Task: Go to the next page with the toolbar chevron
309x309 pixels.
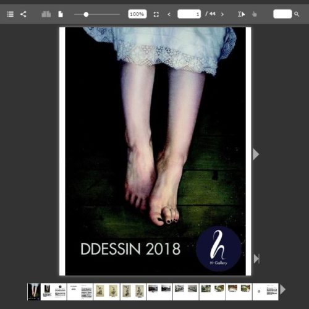Action: 222,14
